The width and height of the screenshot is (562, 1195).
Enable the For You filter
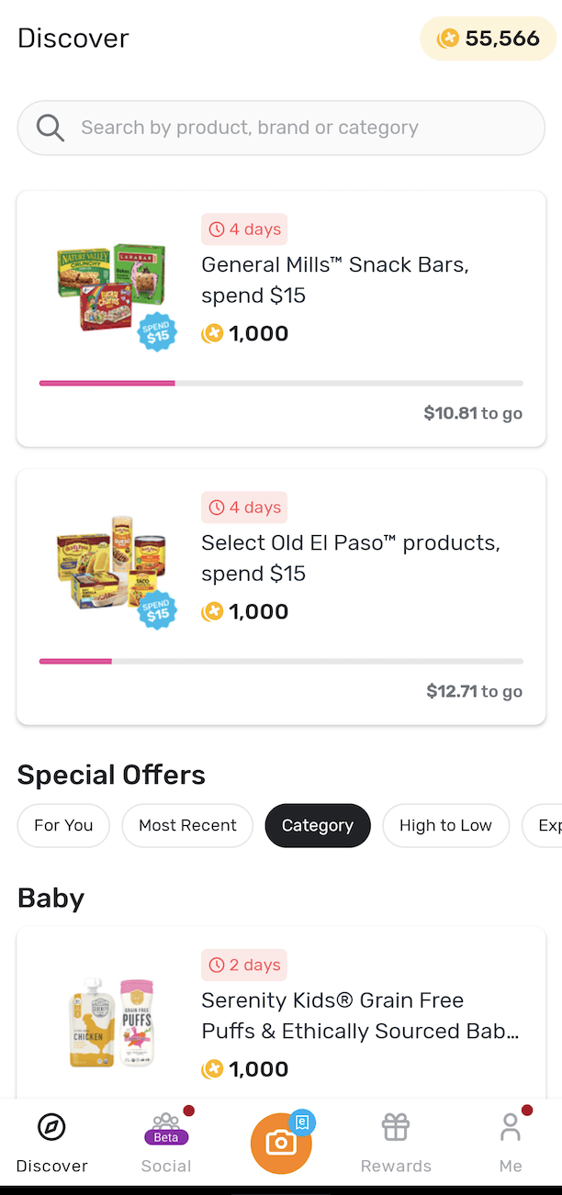pyautogui.click(x=62, y=825)
